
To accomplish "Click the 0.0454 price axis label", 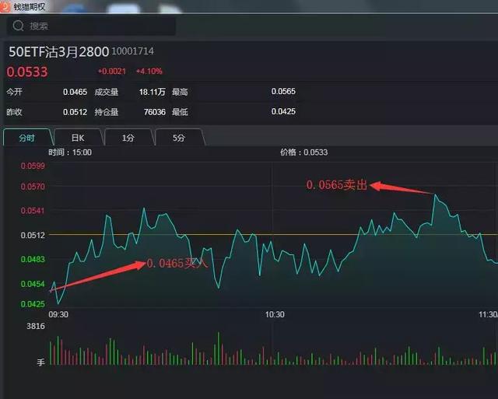I will (x=33, y=284).
